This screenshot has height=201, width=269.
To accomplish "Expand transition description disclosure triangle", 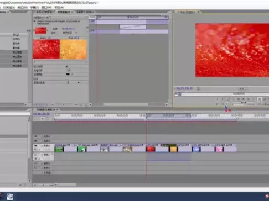I will coord(34,22).
